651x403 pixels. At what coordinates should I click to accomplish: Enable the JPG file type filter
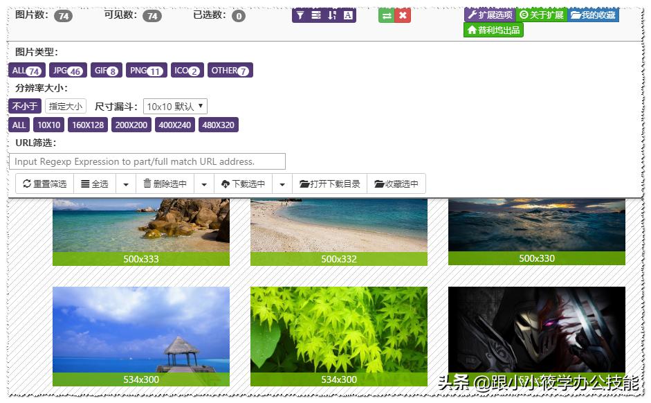pos(68,70)
